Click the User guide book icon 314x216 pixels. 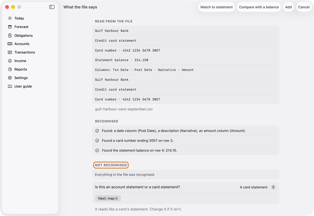click(x=10, y=86)
